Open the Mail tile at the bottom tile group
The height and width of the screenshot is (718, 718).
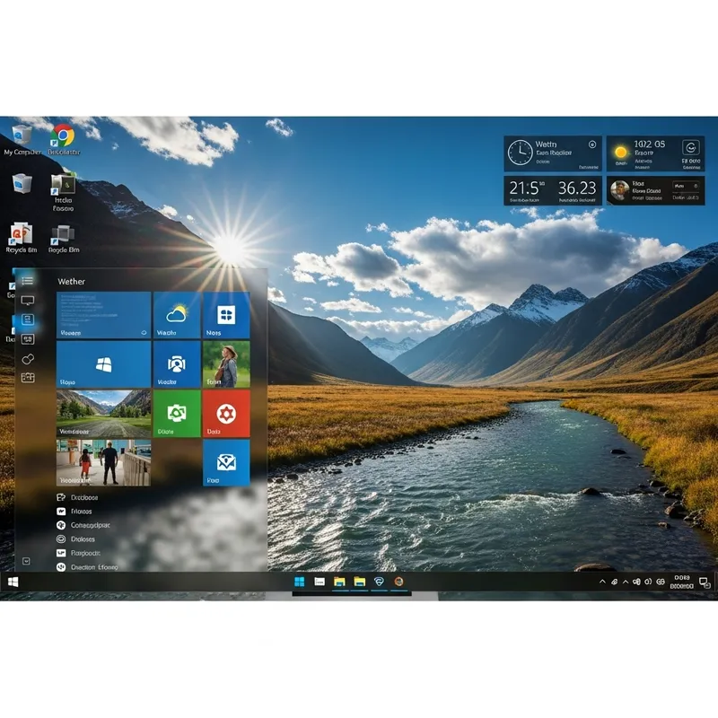click(225, 461)
